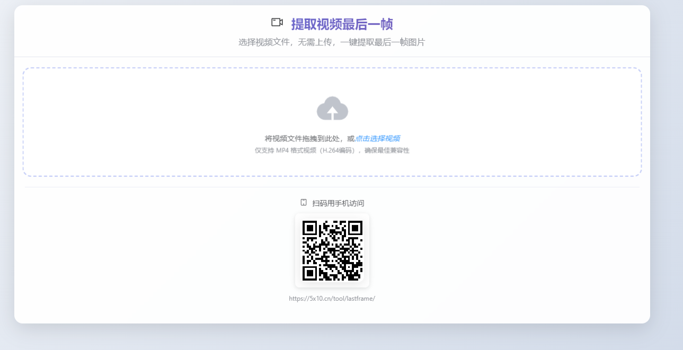The image size is (683, 350).
Task: Click the white border of the QR card
Action: click(298, 250)
